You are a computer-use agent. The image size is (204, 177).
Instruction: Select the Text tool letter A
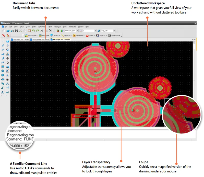coord(3,92)
